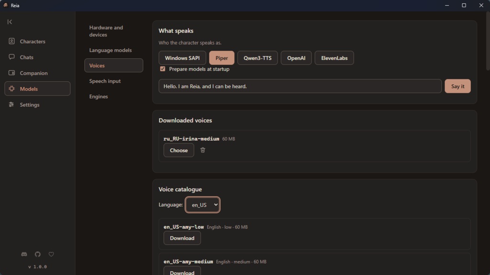
Task: Click the test phrase text field
Action: 300,86
